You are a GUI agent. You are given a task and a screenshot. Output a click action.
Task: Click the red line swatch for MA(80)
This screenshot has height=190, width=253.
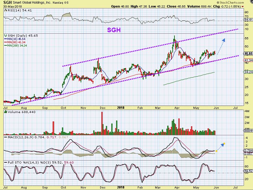click(6, 42)
